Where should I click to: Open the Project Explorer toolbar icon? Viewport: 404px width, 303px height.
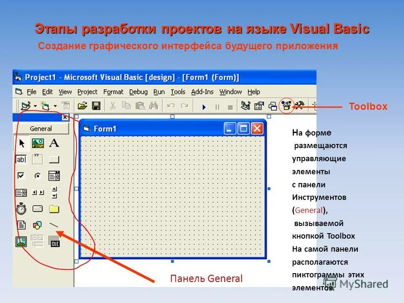pos(245,106)
